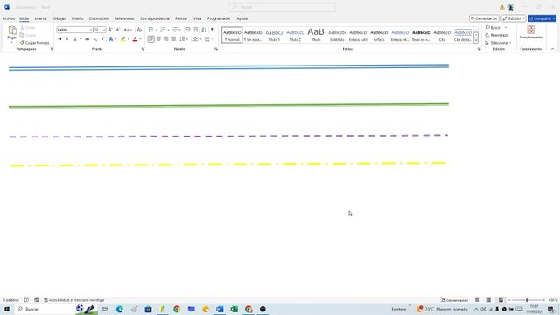560x315 pixels.
Task: Toggle show paragraph marks (¶)
Action: 213,30
